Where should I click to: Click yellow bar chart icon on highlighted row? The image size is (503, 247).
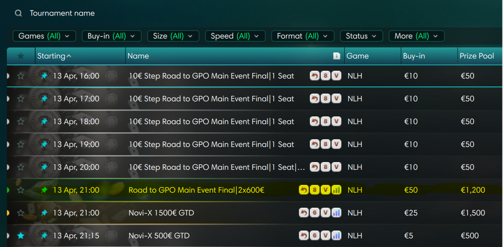336,190
